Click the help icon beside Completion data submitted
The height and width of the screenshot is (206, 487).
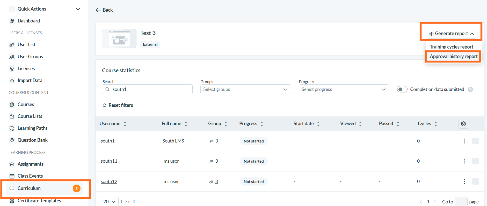[470, 89]
